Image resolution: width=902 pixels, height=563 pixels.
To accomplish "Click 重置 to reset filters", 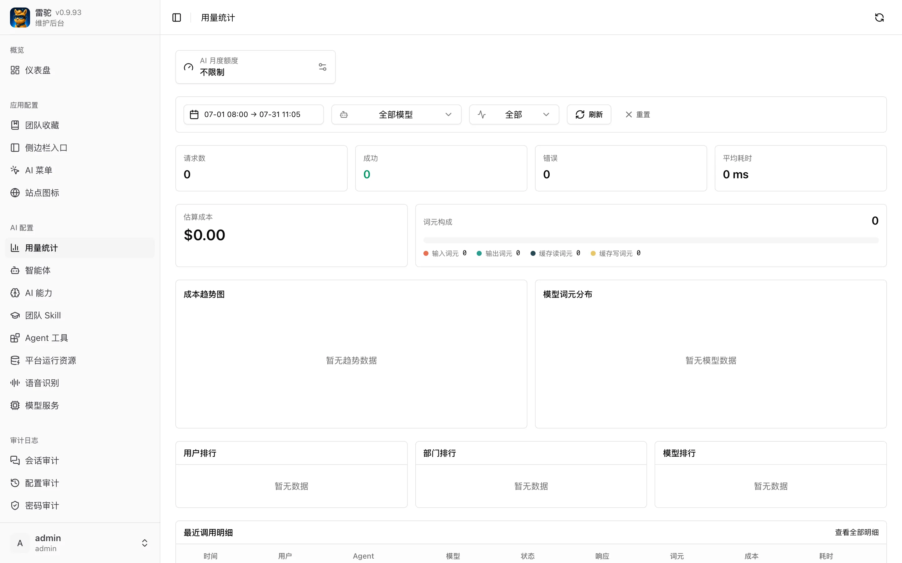I will click(637, 114).
